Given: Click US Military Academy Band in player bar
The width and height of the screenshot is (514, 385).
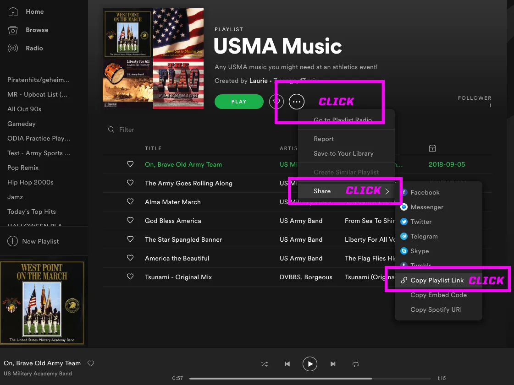Looking at the screenshot, I should pos(38,374).
